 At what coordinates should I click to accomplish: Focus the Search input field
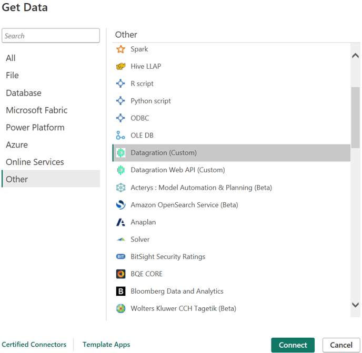[51, 36]
